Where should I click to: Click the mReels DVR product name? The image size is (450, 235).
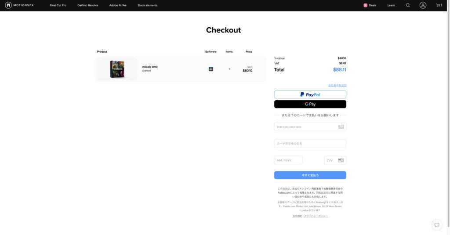[150, 67]
